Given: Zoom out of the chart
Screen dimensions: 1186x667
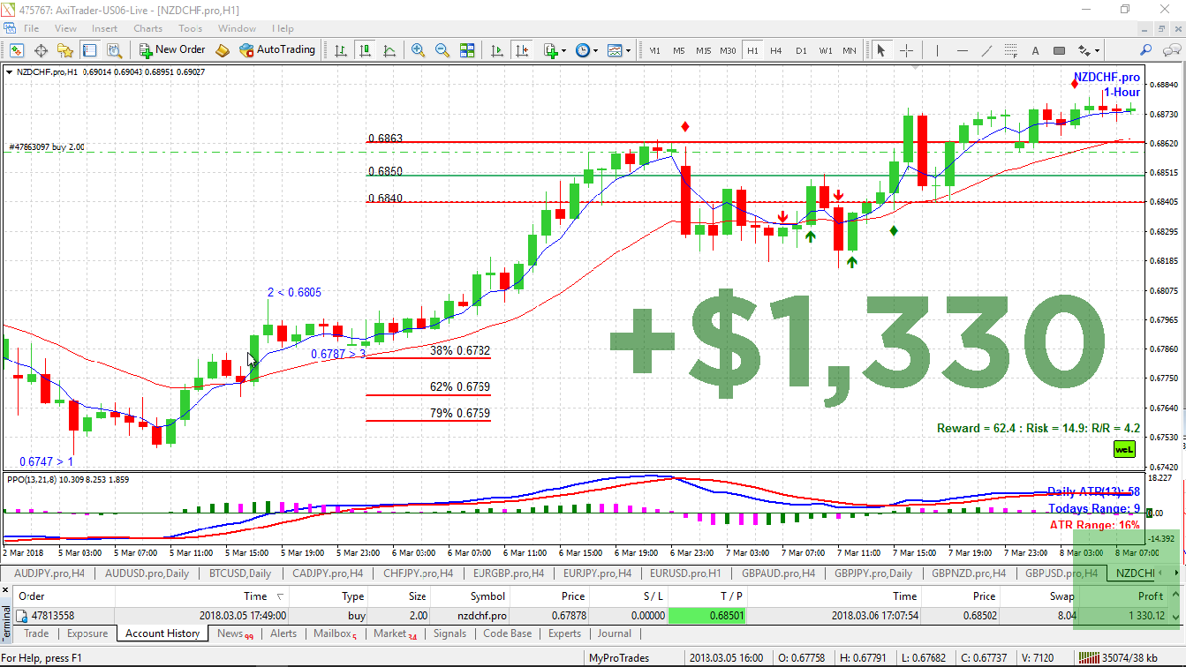Looking at the screenshot, I should point(442,50).
